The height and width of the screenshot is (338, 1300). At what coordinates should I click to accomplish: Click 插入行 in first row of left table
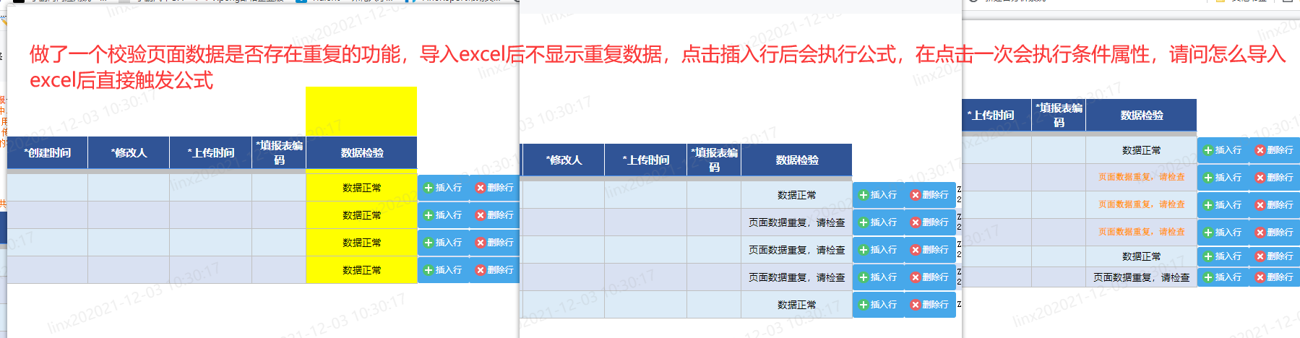pos(443,188)
